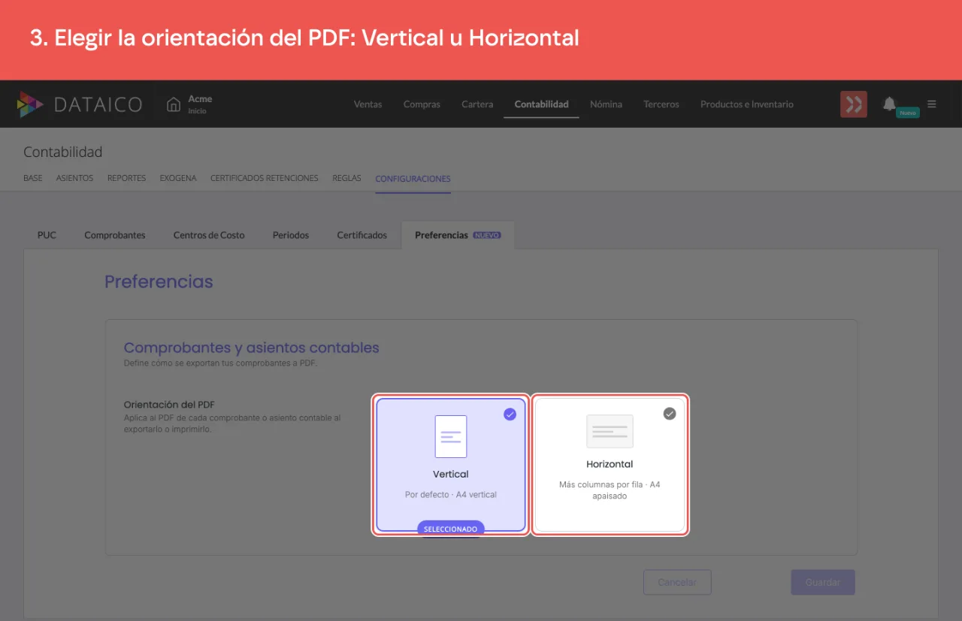
Task: Click the horizontal page icon
Action: coord(610,431)
